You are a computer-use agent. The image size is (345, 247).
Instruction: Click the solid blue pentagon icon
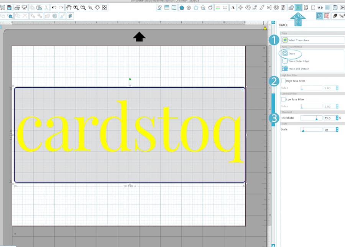click(x=182, y=8)
